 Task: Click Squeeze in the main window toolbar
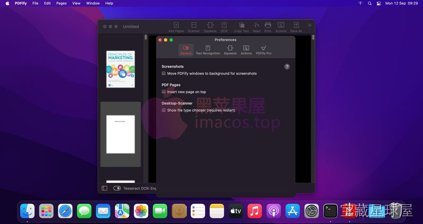pyautogui.click(x=210, y=27)
